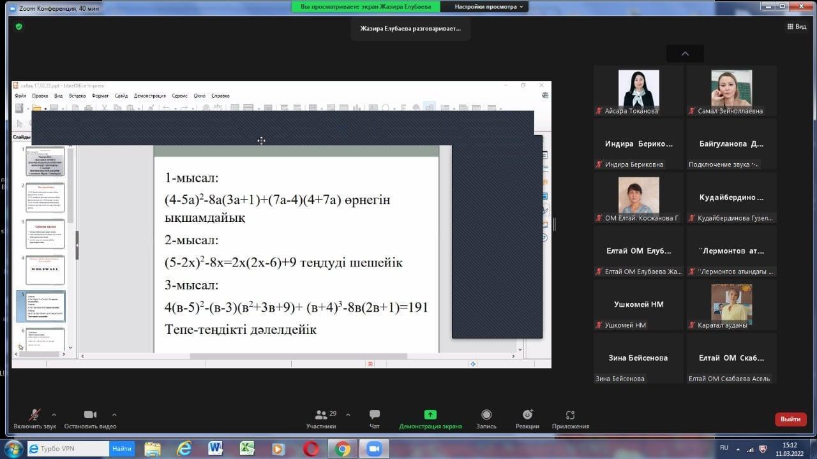Click the Найти button in taskbar search
This screenshot has height=459, width=817.
tap(122, 449)
